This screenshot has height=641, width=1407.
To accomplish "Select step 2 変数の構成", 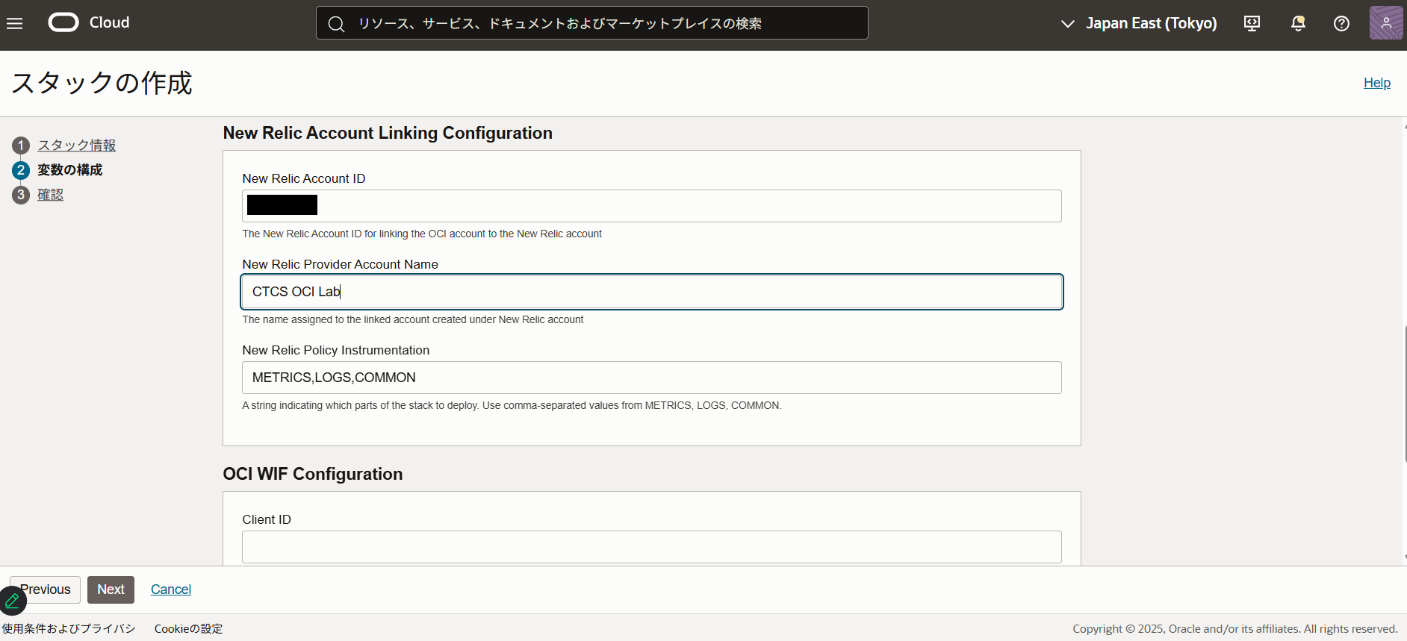I will coord(70,170).
